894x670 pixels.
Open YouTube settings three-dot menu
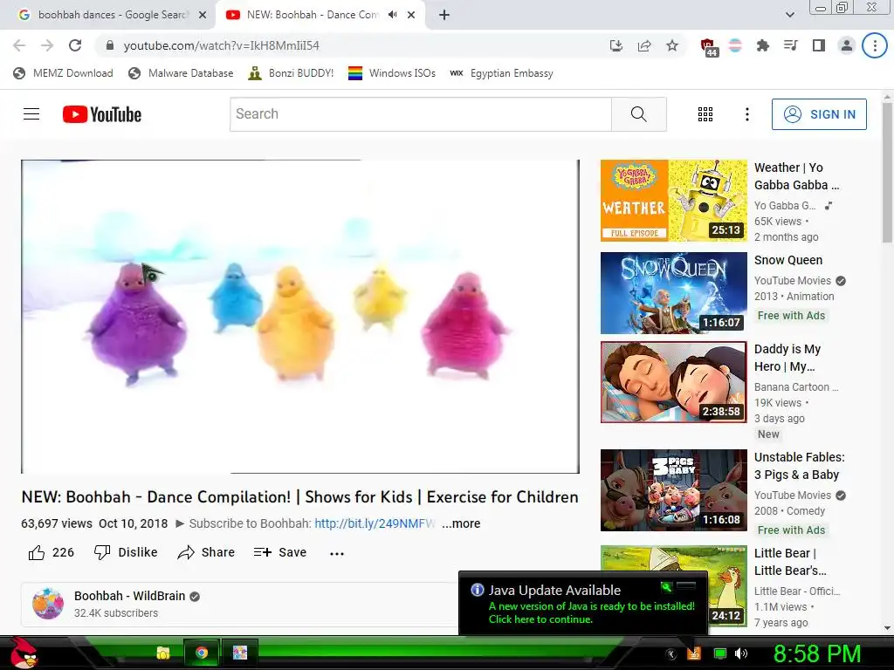(747, 114)
